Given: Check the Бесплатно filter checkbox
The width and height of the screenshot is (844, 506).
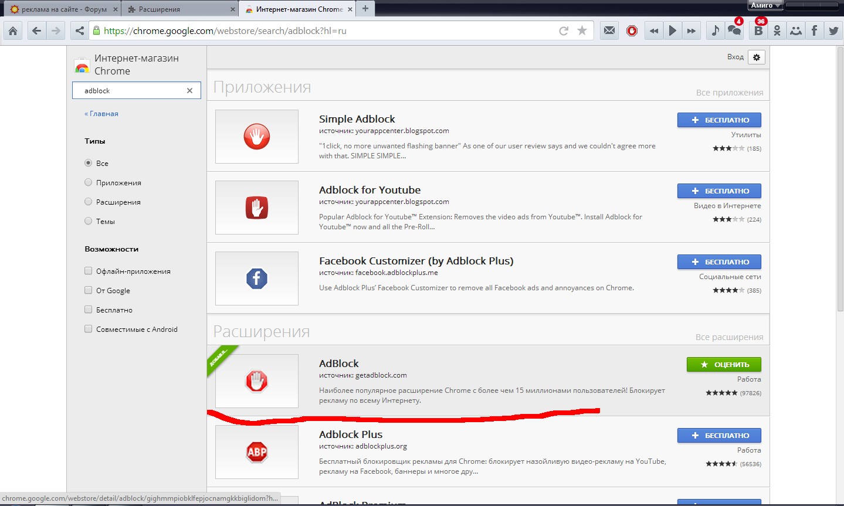Looking at the screenshot, I should pyautogui.click(x=89, y=310).
